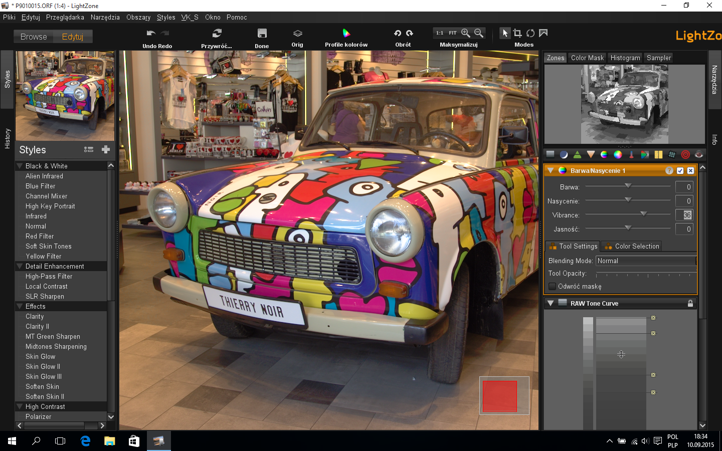Open the History side tab
The height and width of the screenshot is (451, 722).
coord(7,138)
